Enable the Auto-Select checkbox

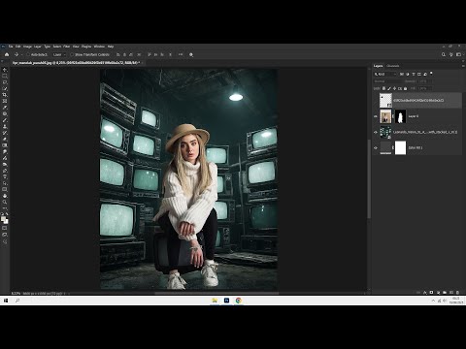pyautogui.click(x=28, y=55)
